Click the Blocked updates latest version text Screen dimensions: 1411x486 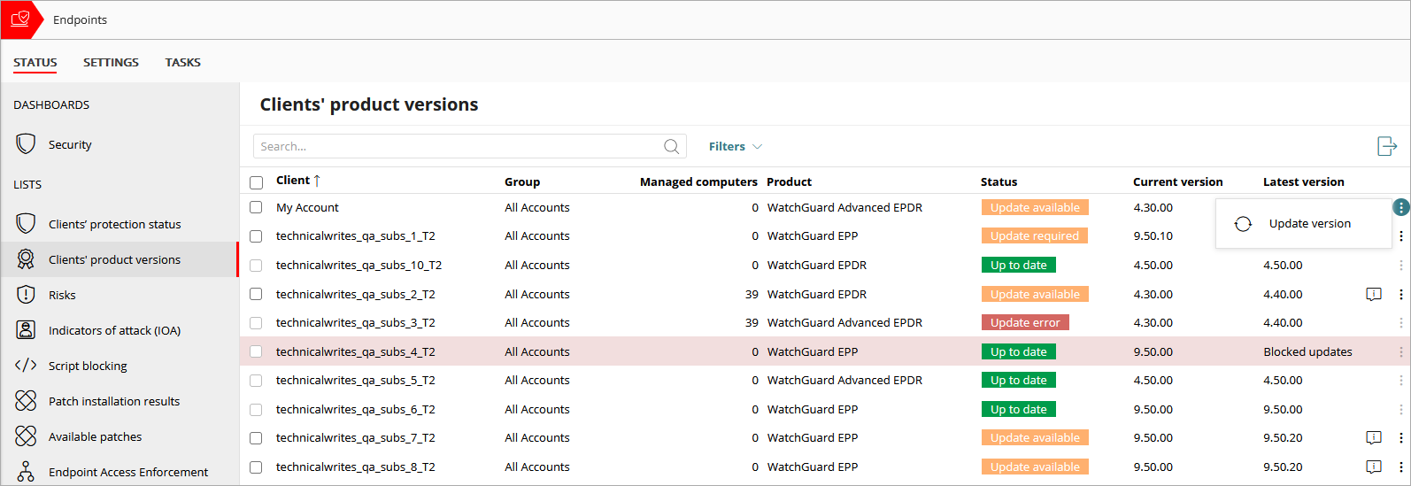[x=1307, y=351]
